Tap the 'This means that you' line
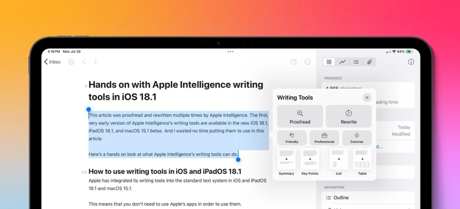Image resolution: width=460 pixels, height=209 pixels. 165,204
